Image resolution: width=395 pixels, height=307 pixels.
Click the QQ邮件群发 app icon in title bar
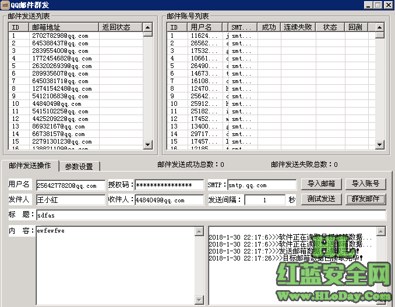[5, 5]
